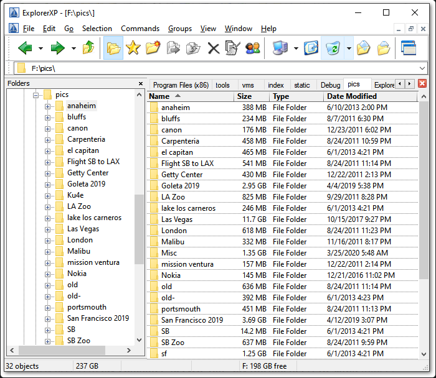Click the file list vertical scrollbar thumb
The height and width of the screenshot is (378, 436).
click(x=424, y=190)
